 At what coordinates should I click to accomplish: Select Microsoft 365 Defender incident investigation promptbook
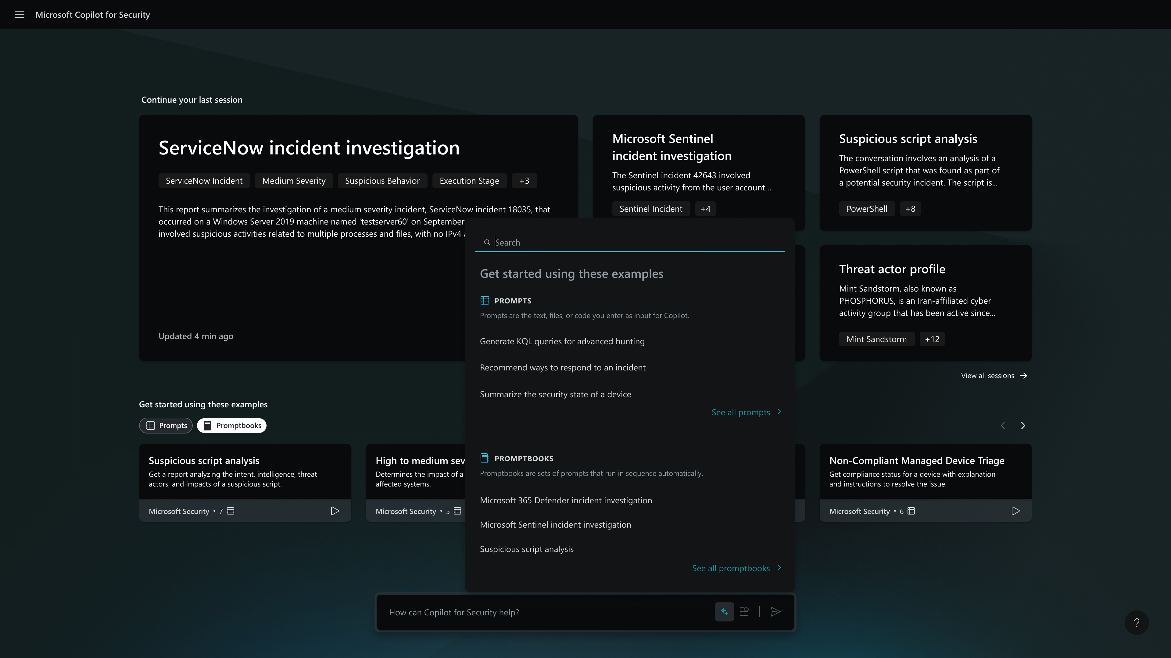pyautogui.click(x=565, y=500)
